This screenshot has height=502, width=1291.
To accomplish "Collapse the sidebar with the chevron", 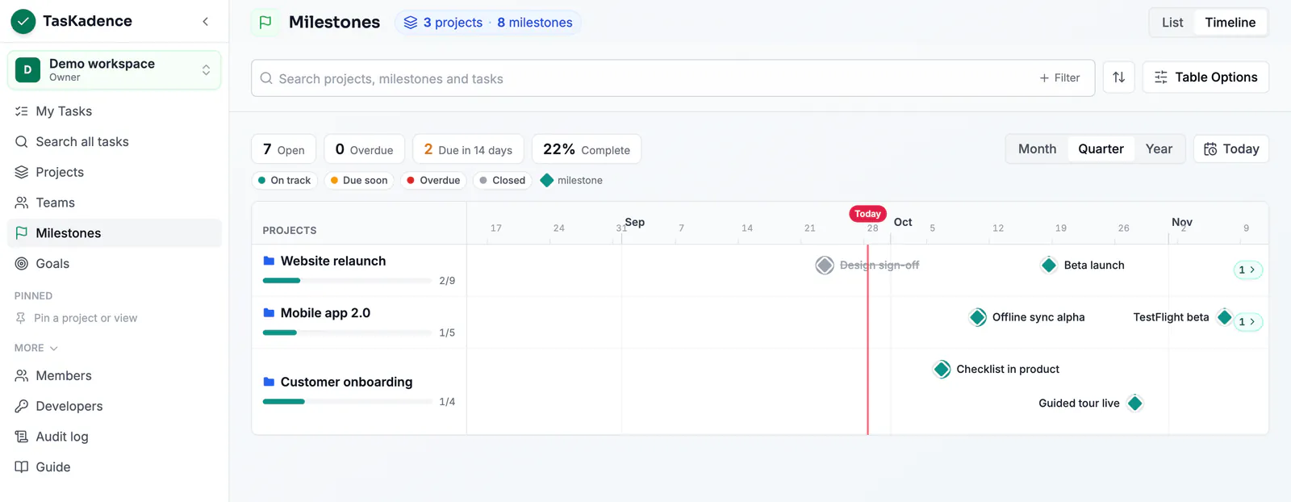I will pos(205,22).
